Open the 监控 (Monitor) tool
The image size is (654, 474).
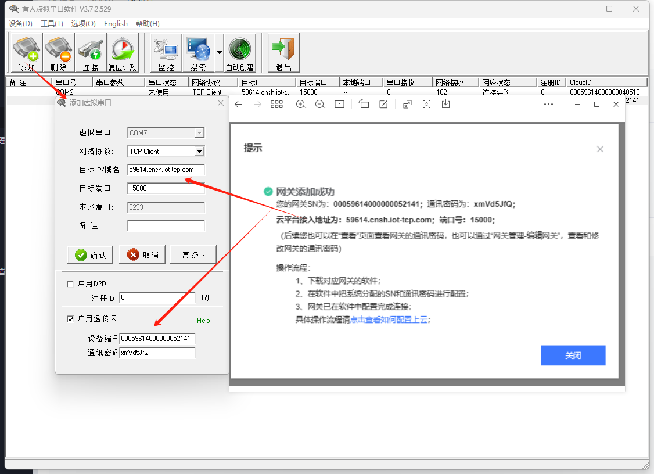(167, 52)
